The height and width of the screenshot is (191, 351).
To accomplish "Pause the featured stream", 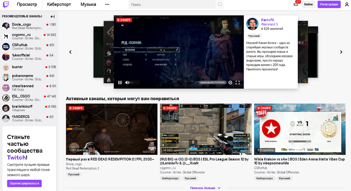I will pyautogui.click(x=120, y=83).
